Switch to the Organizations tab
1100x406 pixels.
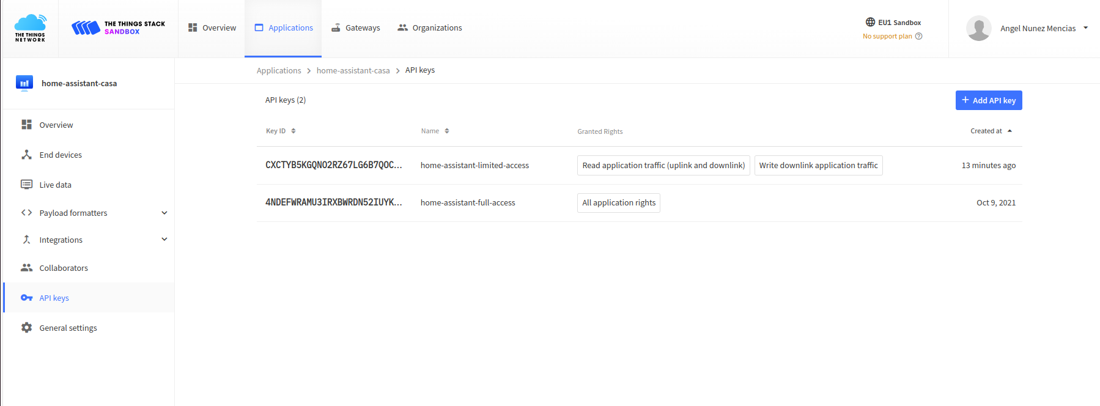click(x=429, y=28)
